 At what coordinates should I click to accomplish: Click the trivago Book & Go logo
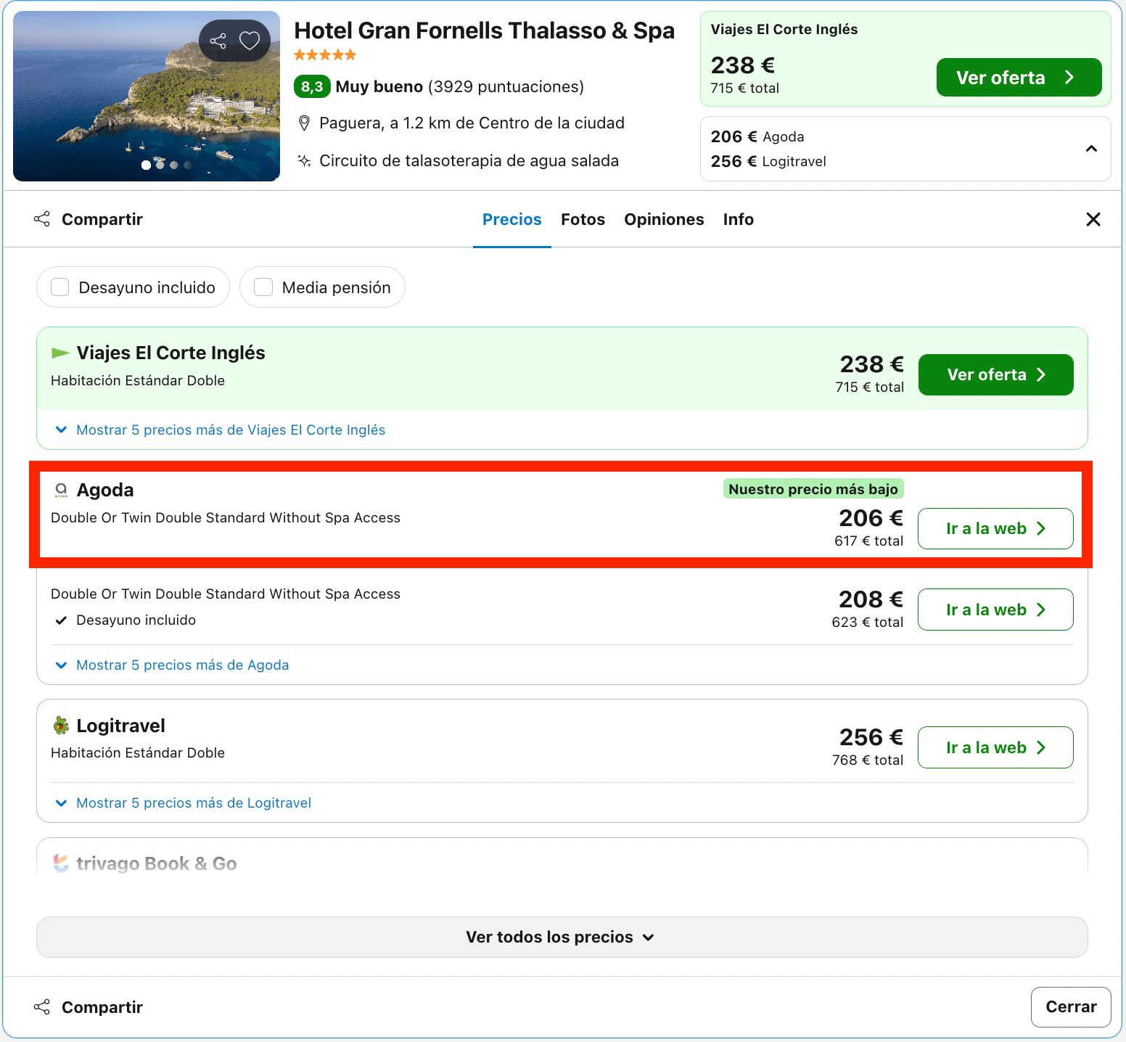[62, 863]
